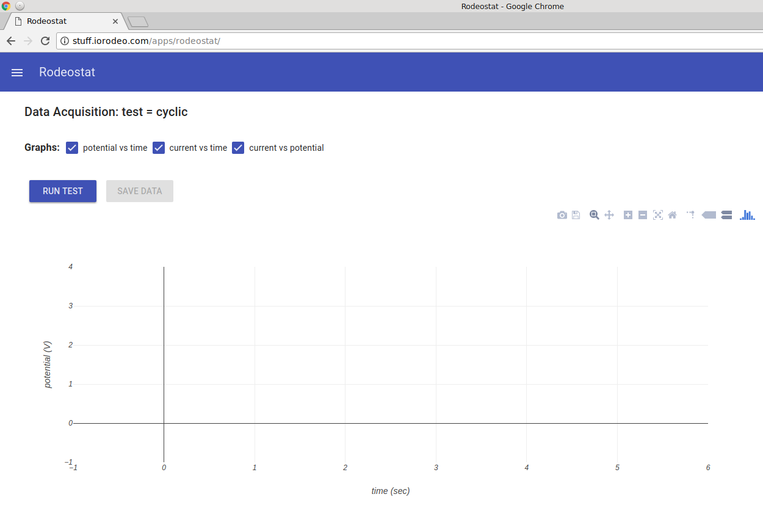This screenshot has width=763, height=519.
Task: Toggle the current vs potential checkbox
Action: (237, 147)
